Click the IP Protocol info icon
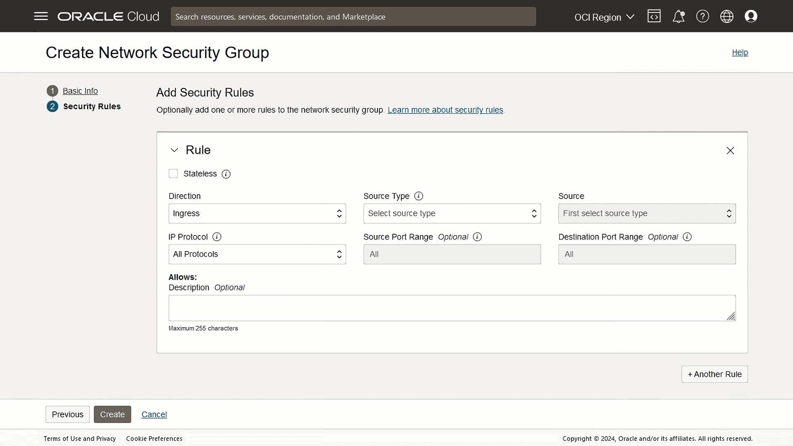Viewport: 793px width, 446px height. [216, 237]
